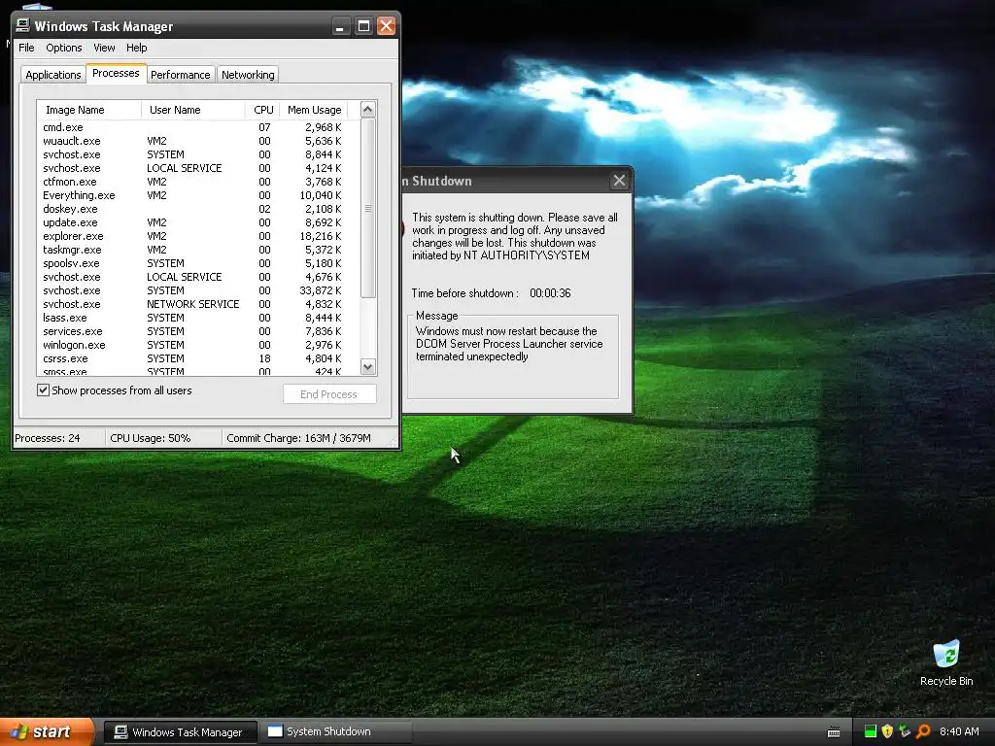The height and width of the screenshot is (746, 995).
Task: Click the End Process button
Action: pyautogui.click(x=329, y=394)
